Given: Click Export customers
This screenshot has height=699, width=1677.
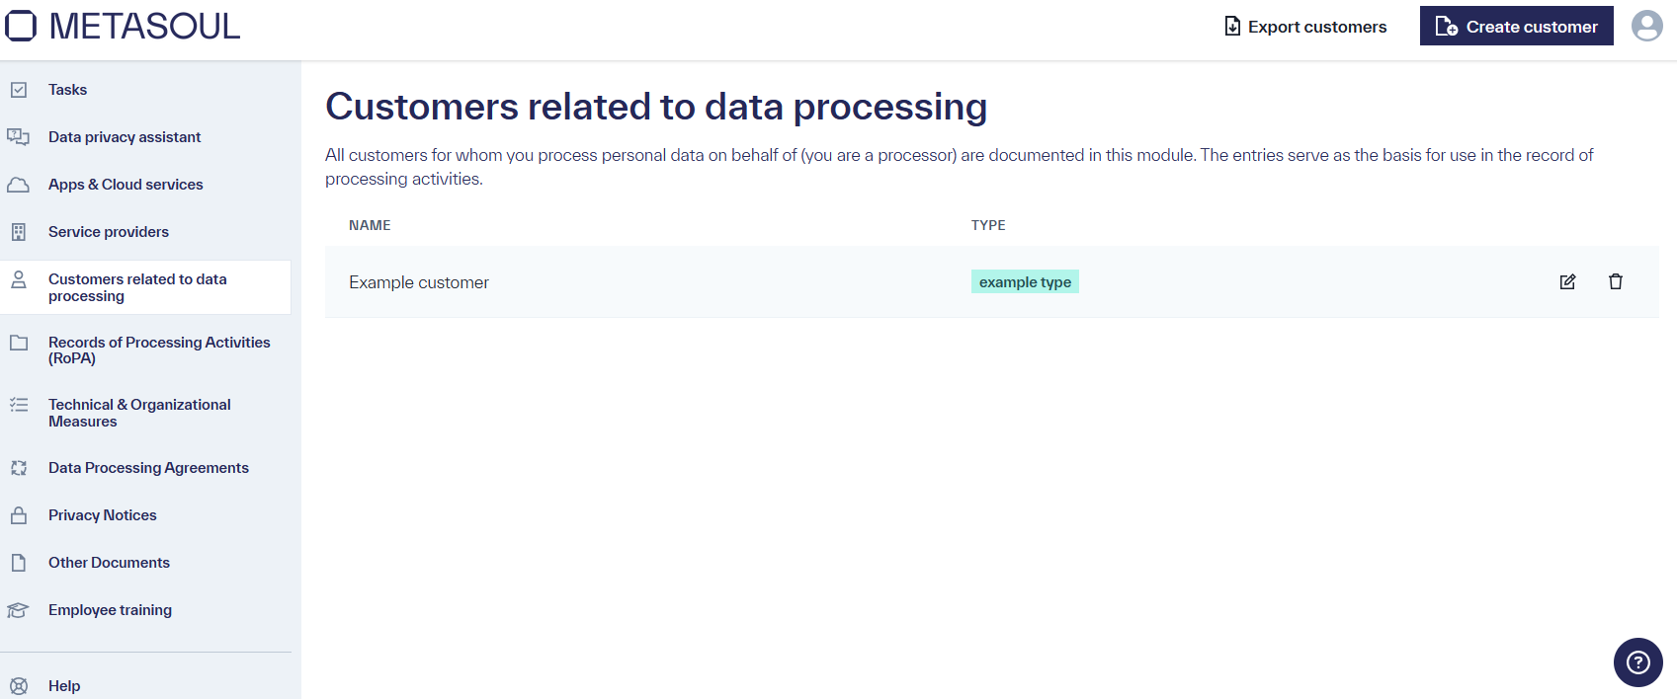Looking at the screenshot, I should (x=1304, y=27).
